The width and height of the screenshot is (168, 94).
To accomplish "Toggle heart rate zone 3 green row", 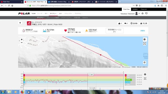I will tap(130, 80).
